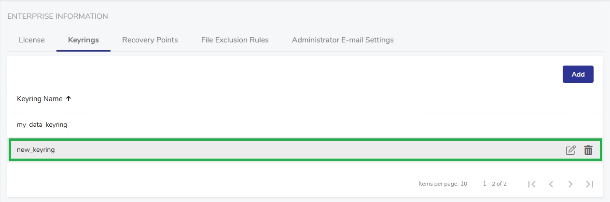Open the items per page dropdown showing 10

tap(464, 184)
